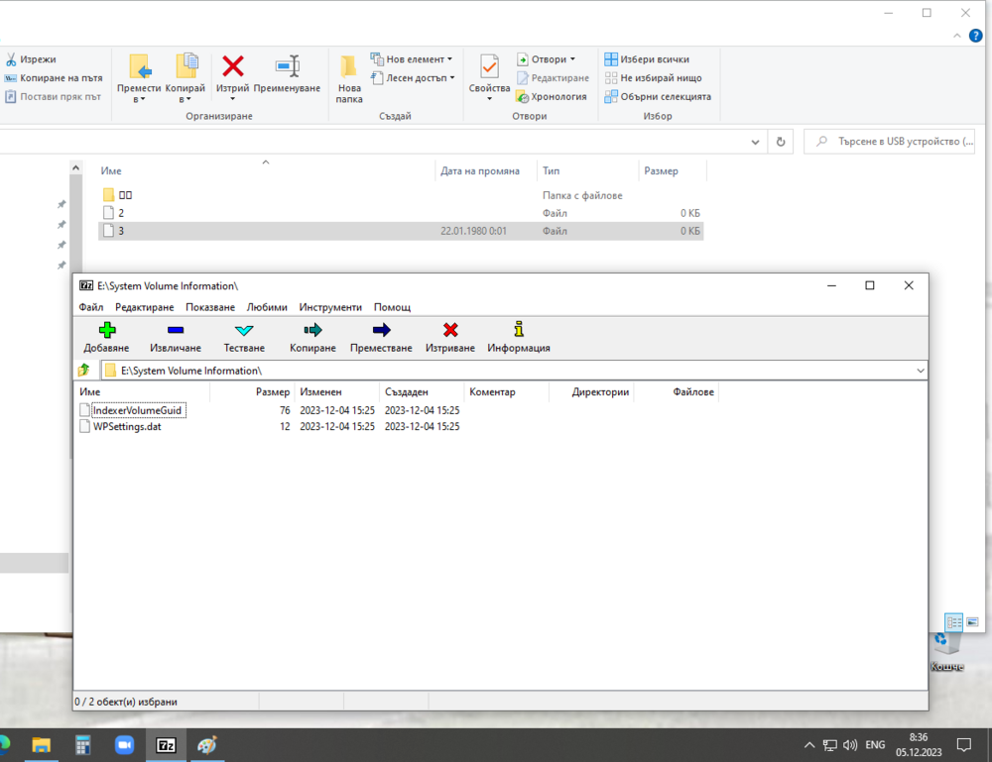992x762 pixels.
Task: Open the Calculator app from the taskbar
Action: tap(83, 744)
